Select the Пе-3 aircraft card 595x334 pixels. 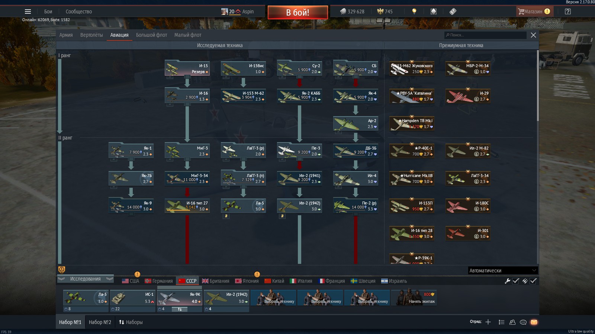pyautogui.click(x=299, y=151)
